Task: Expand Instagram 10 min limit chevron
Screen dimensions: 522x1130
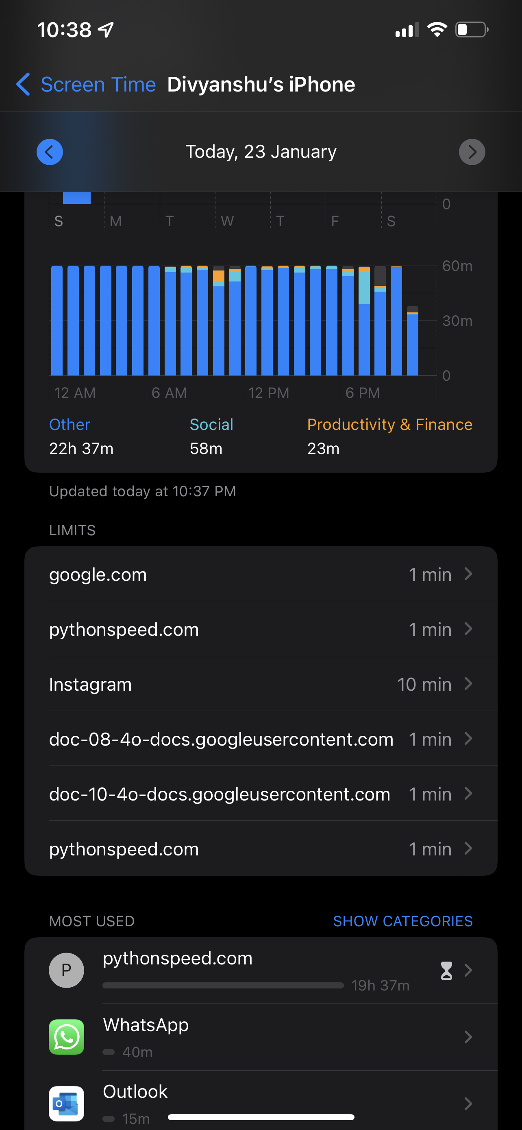Action: [468, 683]
